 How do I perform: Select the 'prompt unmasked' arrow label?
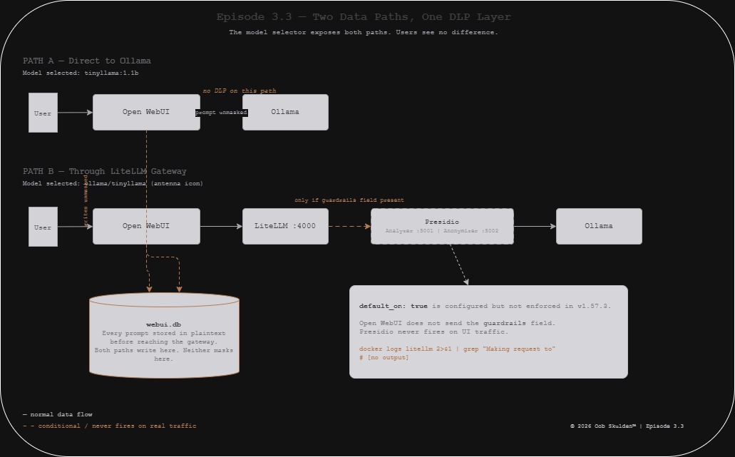pos(222,113)
